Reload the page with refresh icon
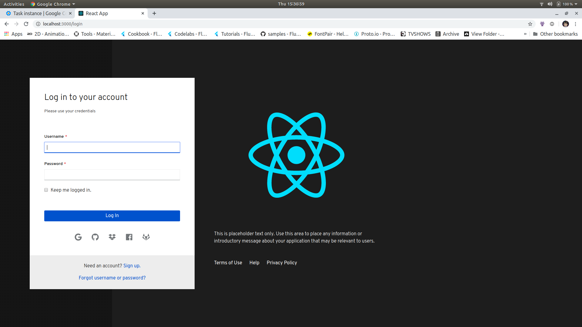The image size is (582, 327). (26, 24)
